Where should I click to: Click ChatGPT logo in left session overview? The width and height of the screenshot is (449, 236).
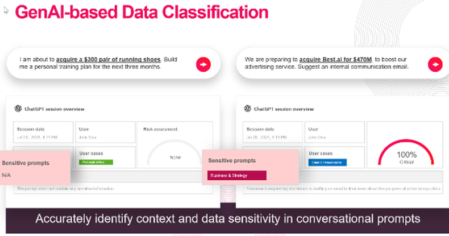tap(18, 109)
